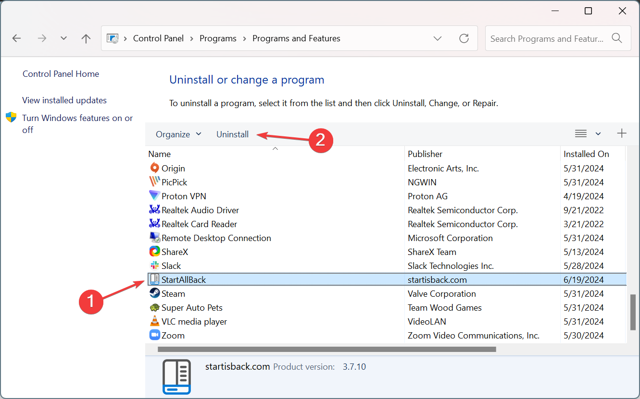
Task: Click the 6/19/2024 install date
Action: point(584,279)
